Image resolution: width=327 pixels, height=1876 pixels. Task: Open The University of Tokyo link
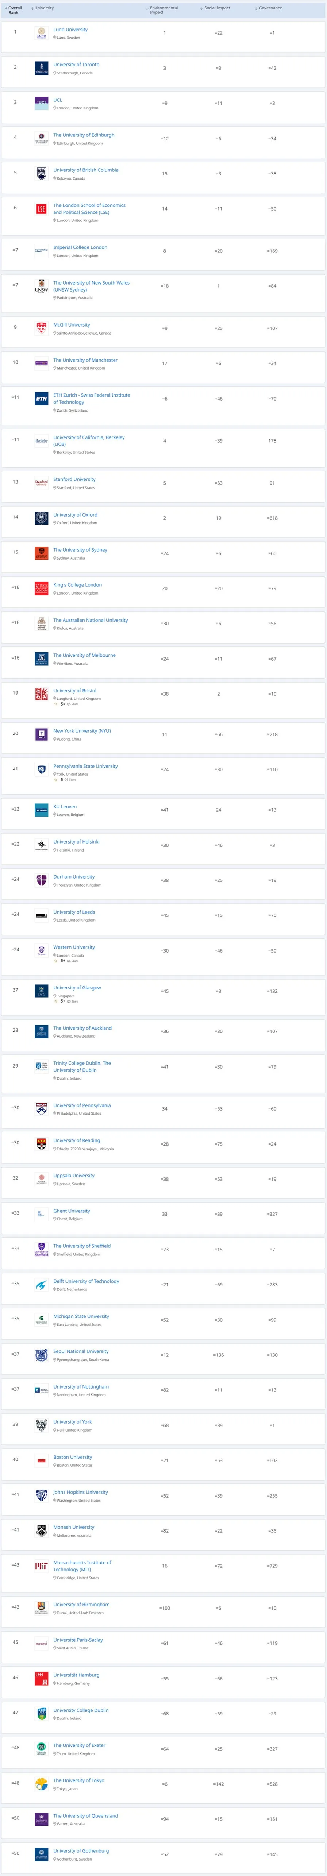pos(79,1780)
